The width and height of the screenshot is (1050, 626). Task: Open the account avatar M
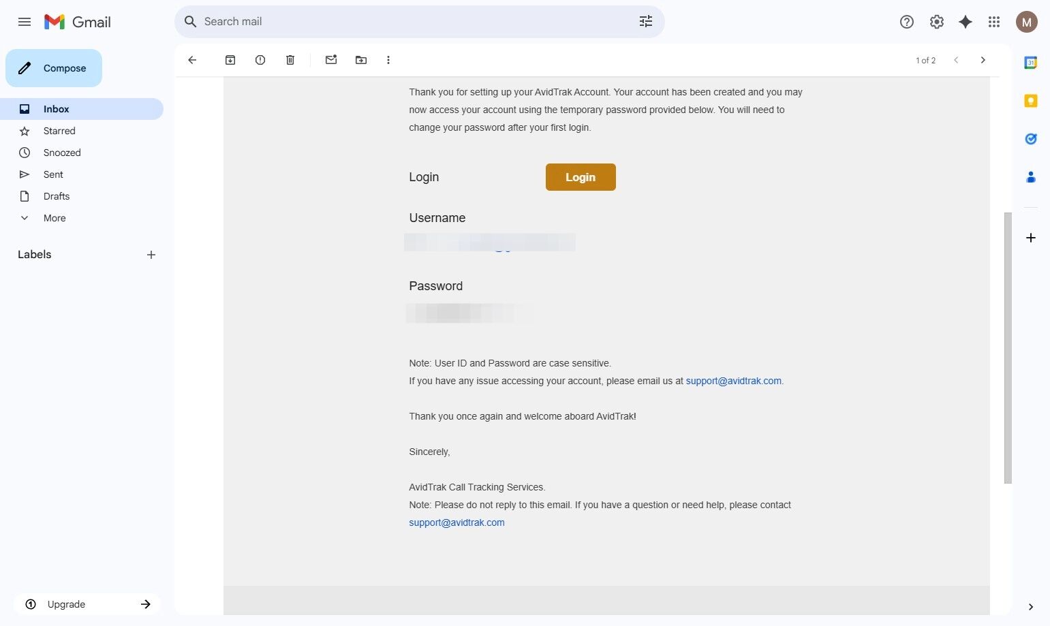click(x=1027, y=22)
